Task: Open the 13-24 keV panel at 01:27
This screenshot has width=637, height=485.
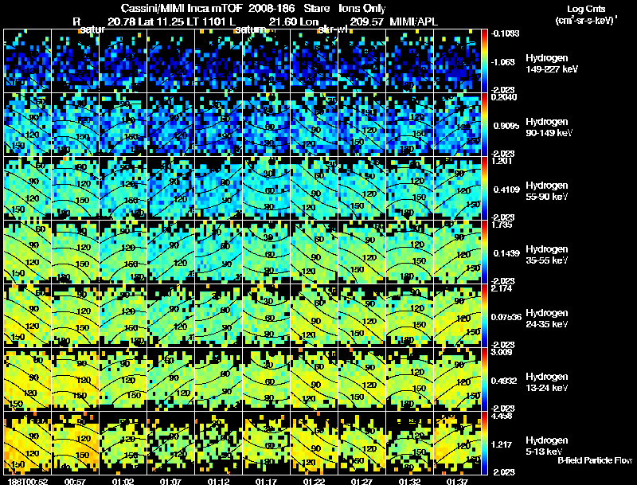Action: (x=362, y=379)
